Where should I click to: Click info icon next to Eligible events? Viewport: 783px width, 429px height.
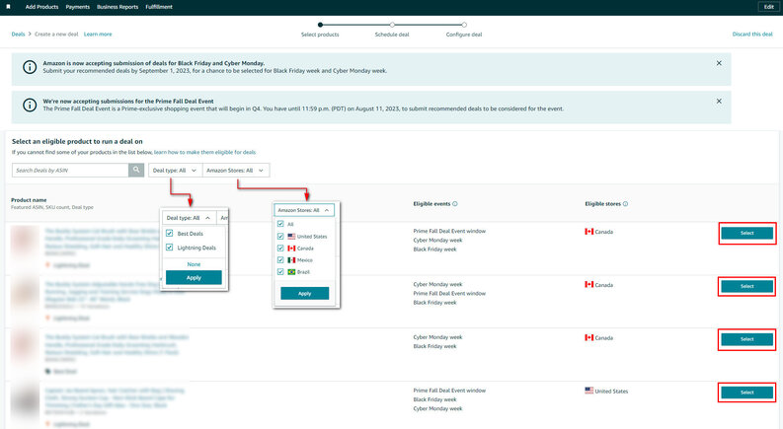(x=455, y=203)
